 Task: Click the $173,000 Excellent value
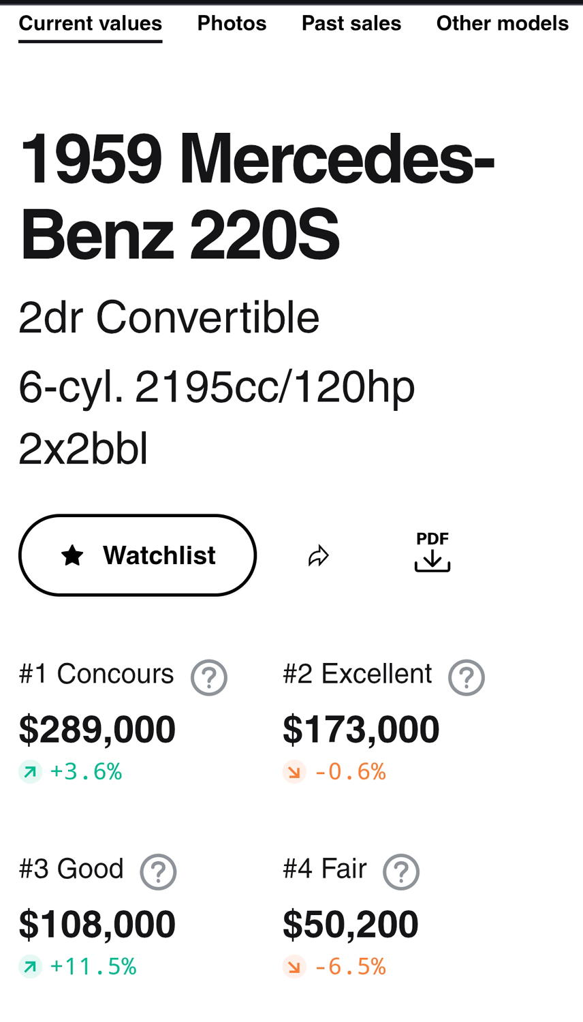361,730
